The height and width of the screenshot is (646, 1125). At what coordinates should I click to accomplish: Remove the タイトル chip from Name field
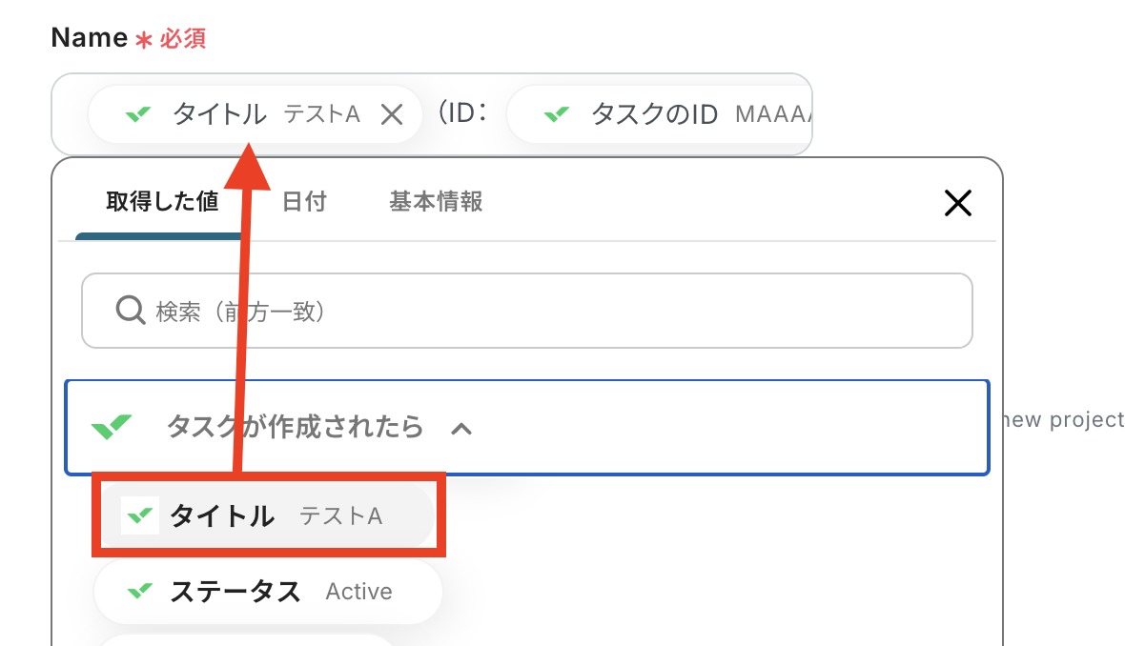click(392, 115)
